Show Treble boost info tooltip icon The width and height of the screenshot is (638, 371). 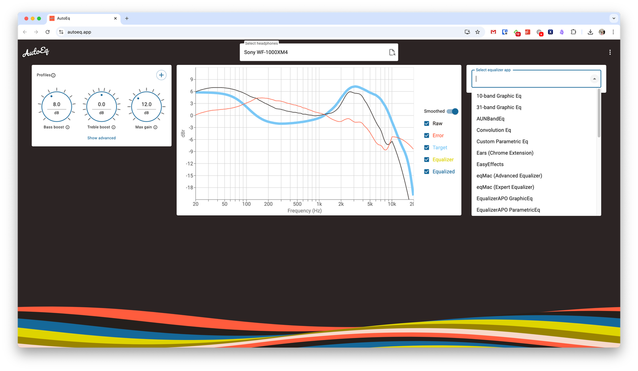coord(114,127)
